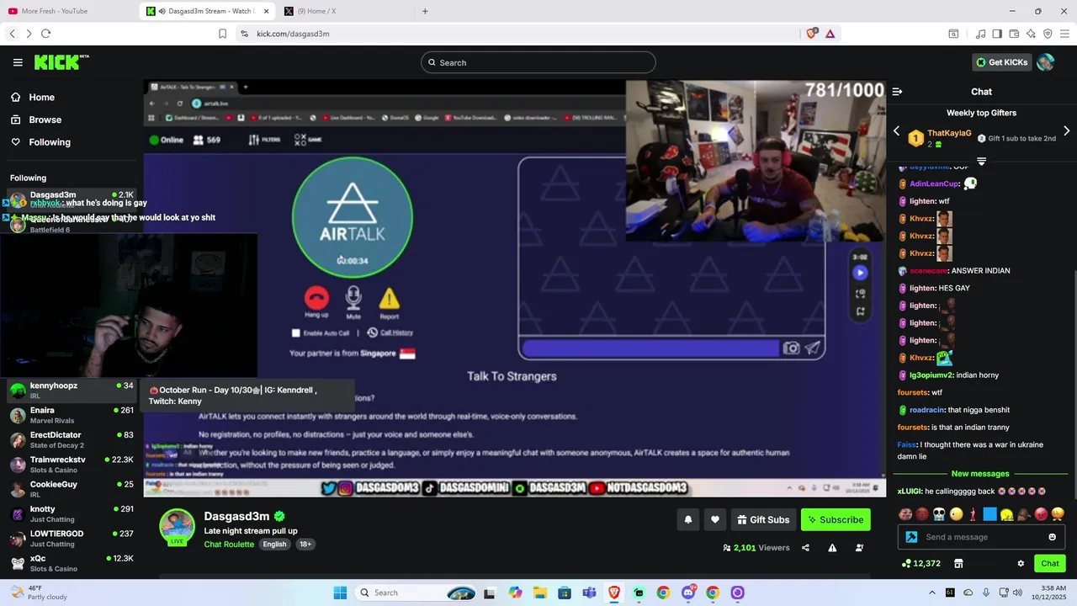Viewport: 1077px width, 606px height.
Task: Click the Subscribe button
Action: pyautogui.click(x=836, y=519)
